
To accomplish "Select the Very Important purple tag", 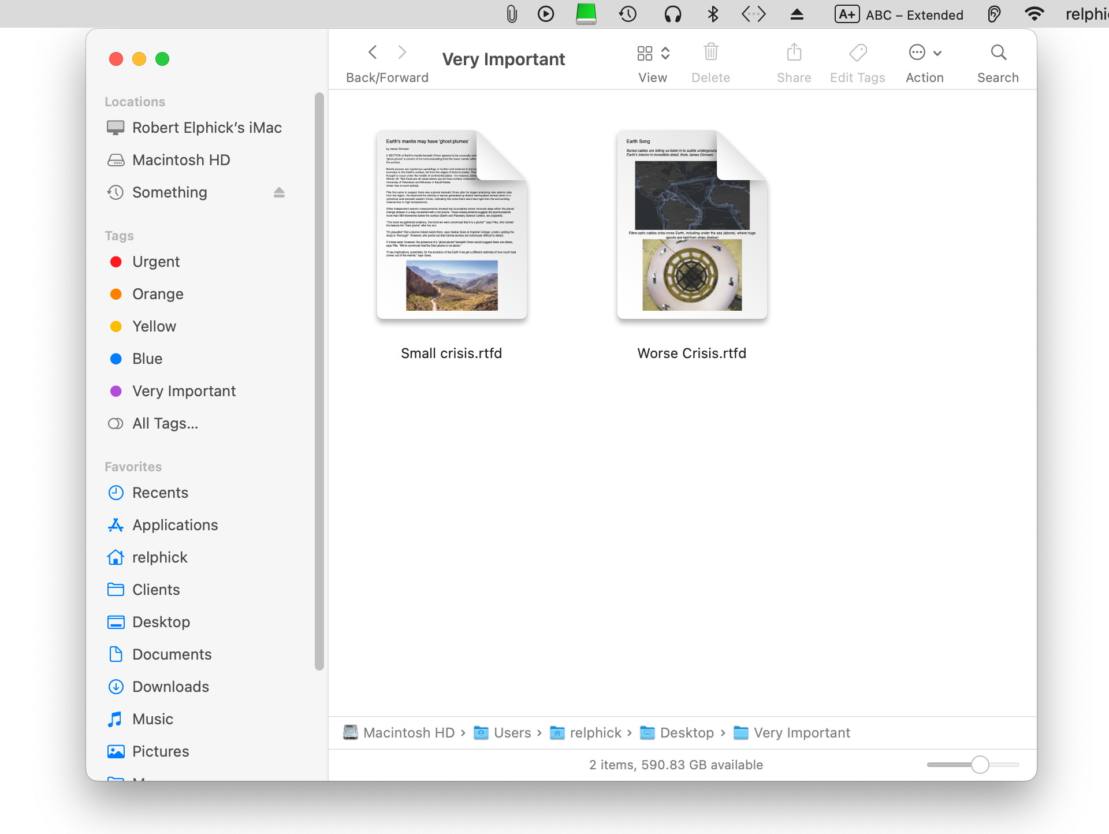I will coord(184,391).
